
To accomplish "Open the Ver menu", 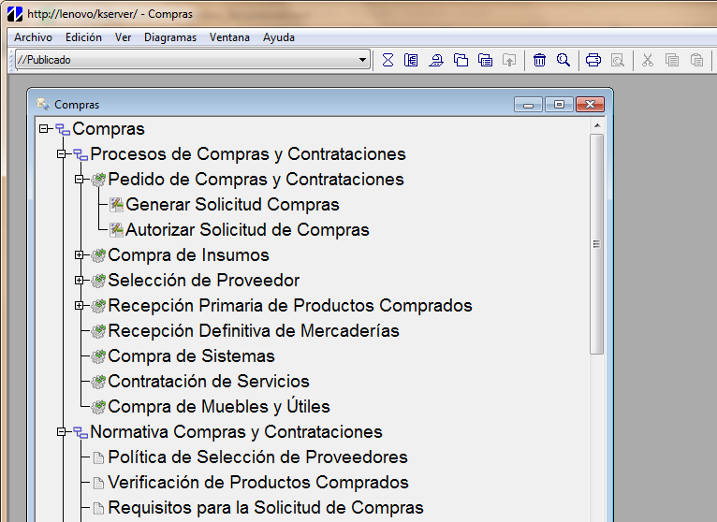I will click(123, 37).
